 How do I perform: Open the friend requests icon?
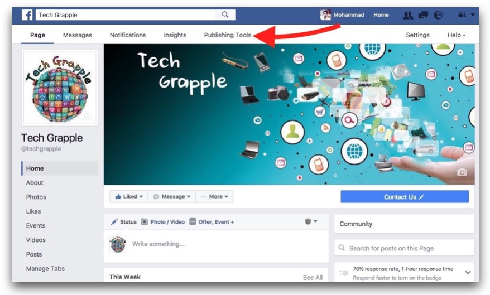(408, 15)
